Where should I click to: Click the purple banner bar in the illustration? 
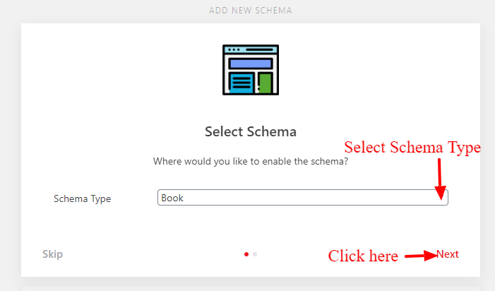click(x=251, y=64)
